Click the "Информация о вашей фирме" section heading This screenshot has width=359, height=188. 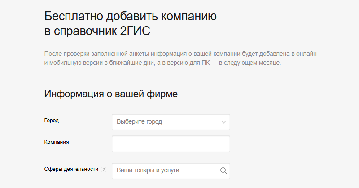111,94
